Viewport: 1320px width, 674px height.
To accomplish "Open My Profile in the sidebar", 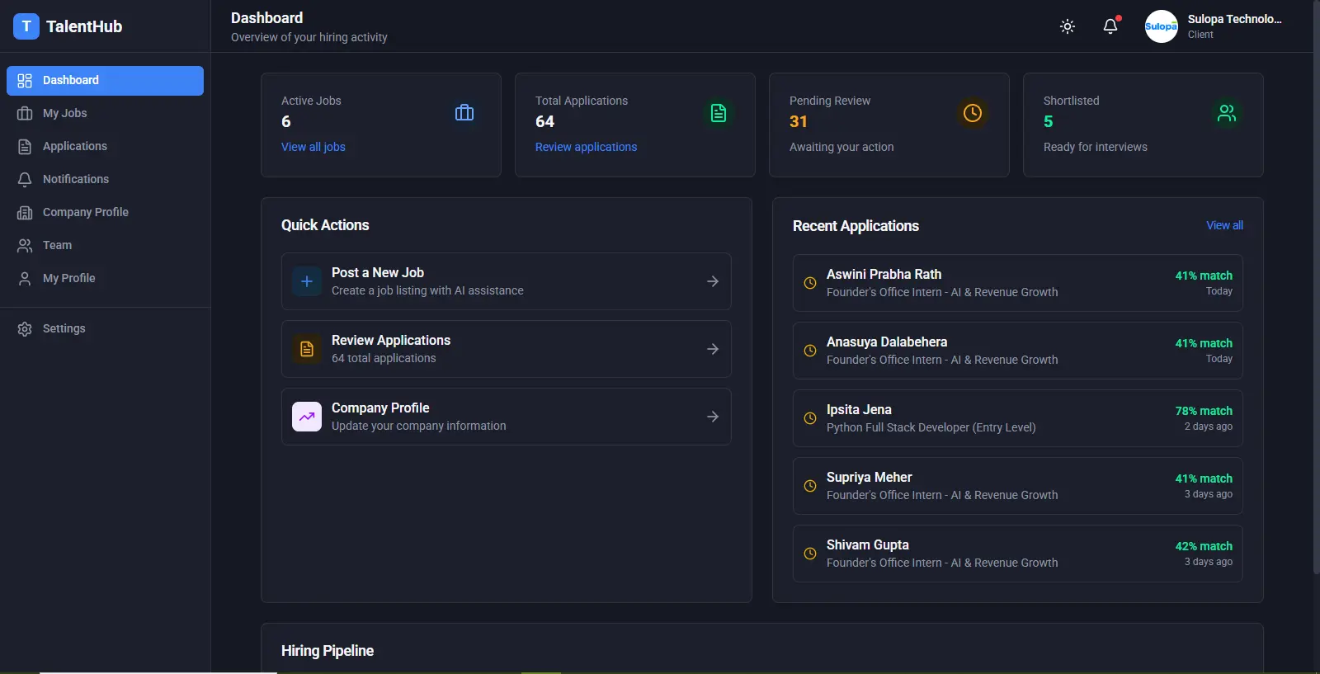I will click(105, 279).
